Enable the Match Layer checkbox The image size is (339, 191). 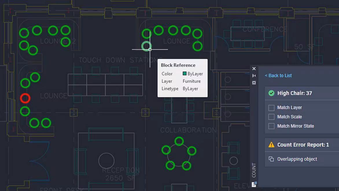(x=271, y=108)
